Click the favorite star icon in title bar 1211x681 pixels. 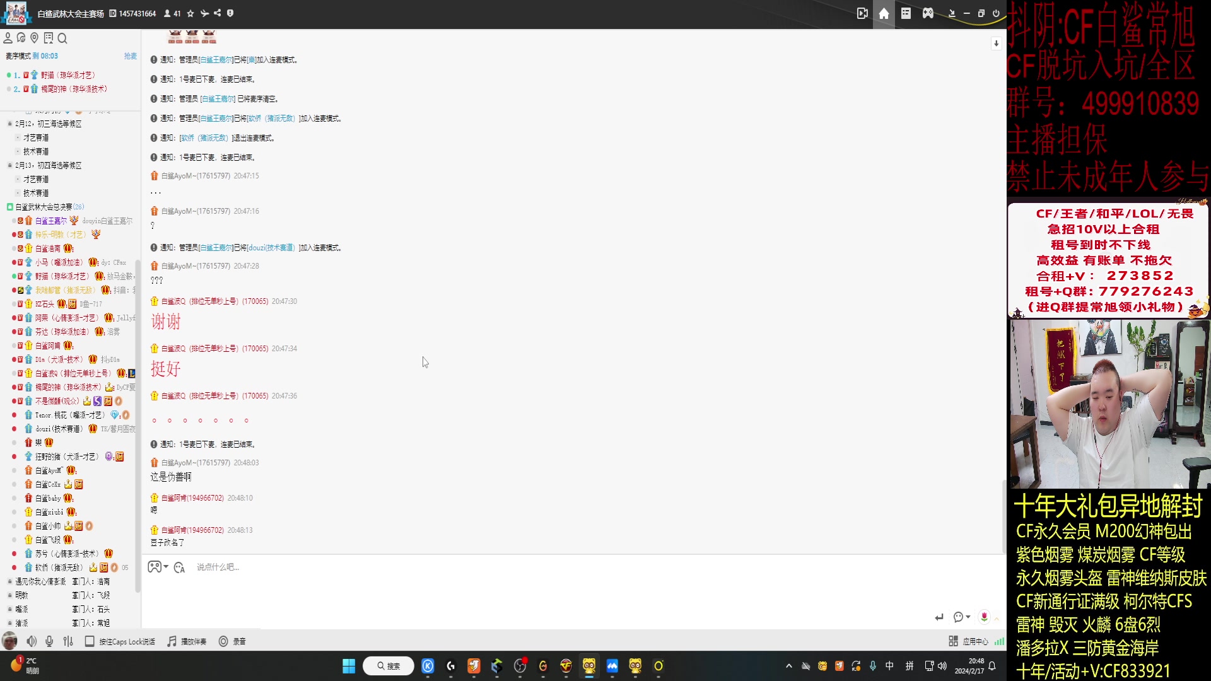pyautogui.click(x=190, y=13)
